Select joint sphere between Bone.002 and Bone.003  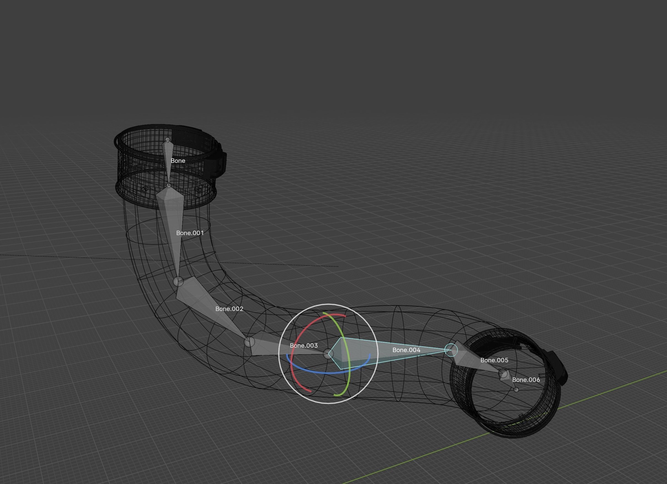249,342
